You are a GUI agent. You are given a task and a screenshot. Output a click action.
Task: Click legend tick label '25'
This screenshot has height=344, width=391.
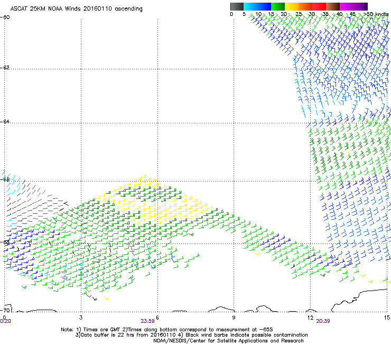tap(299, 14)
